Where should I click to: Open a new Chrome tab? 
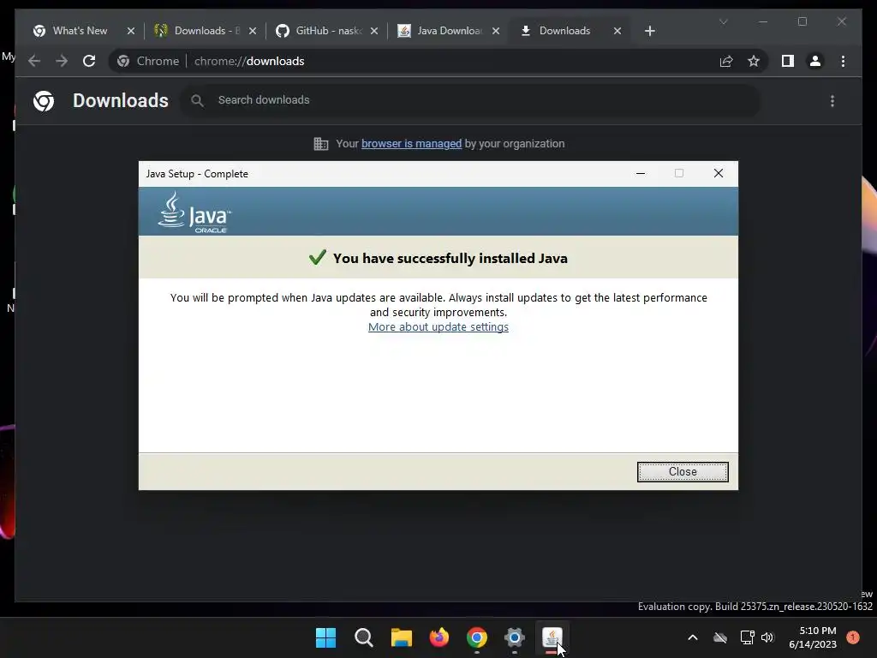649,31
